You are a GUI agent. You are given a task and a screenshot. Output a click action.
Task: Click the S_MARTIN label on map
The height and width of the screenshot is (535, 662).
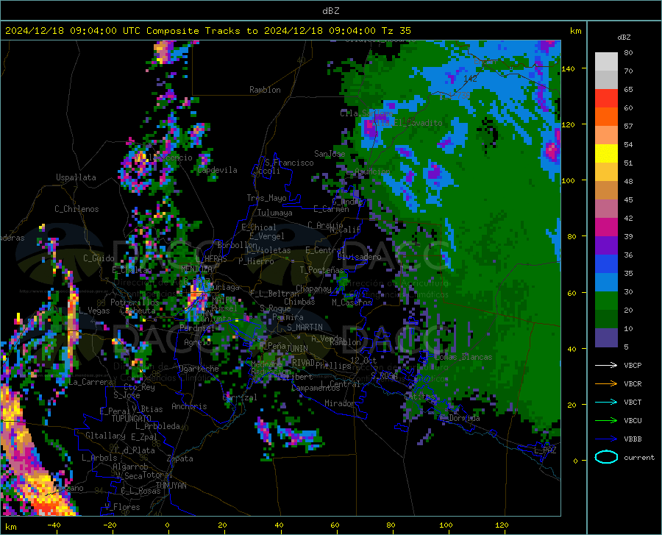point(305,327)
